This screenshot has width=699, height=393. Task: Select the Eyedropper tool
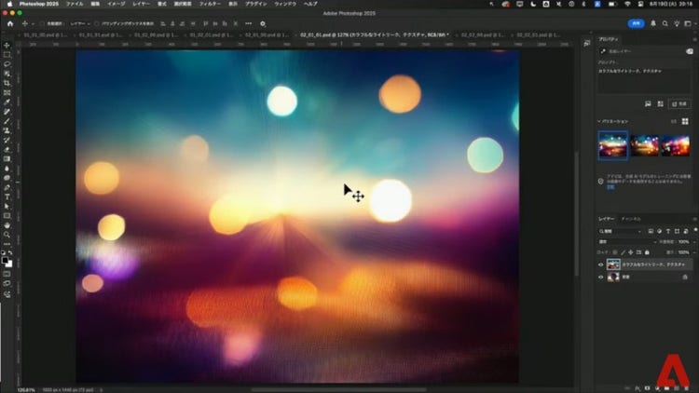pyautogui.click(x=7, y=102)
